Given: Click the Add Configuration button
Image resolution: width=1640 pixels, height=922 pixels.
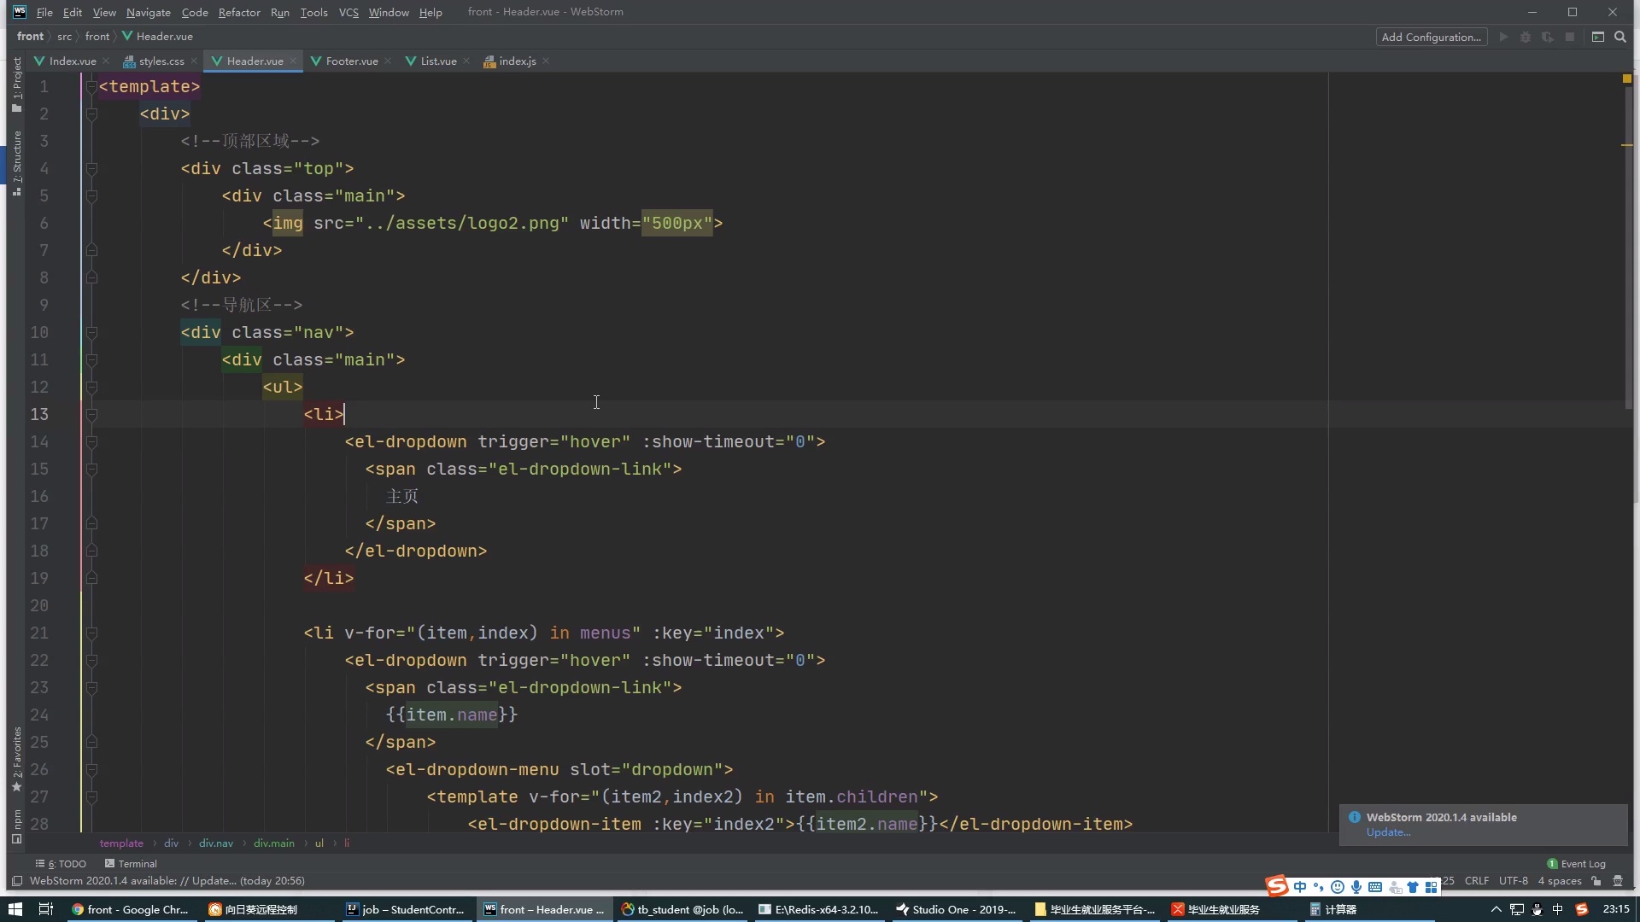Looking at the screenshot, I should (x=1431, y=37).
